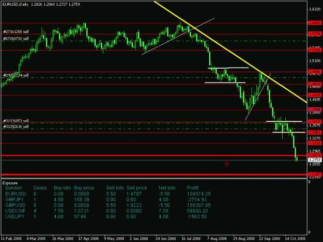Viewport: 323px width, 242px height.
Task: Click the 24 Jun 2008 date label
Action: pyautogui.click(x=166, y=238)
